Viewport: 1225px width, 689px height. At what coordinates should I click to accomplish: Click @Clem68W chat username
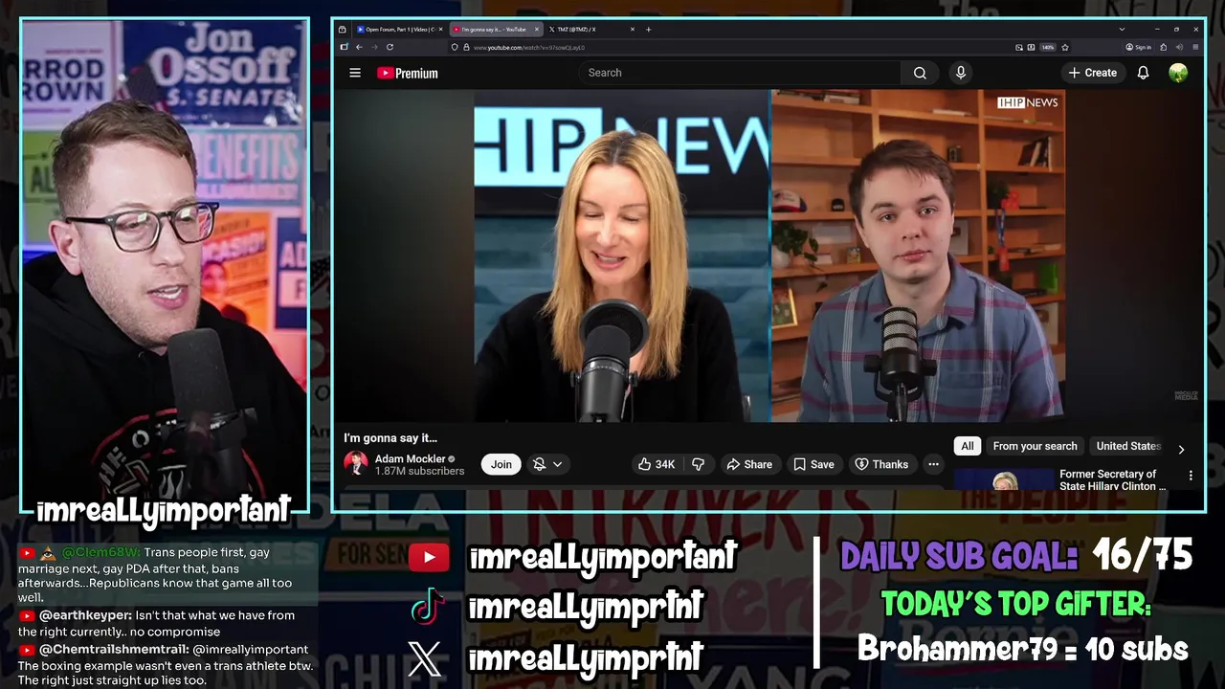[101, 552]
